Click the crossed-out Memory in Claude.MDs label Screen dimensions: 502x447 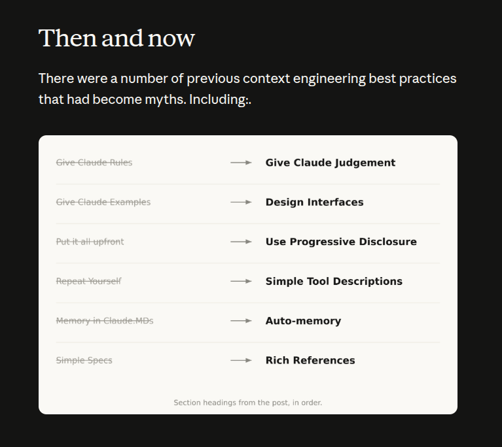tap(105, 321)
